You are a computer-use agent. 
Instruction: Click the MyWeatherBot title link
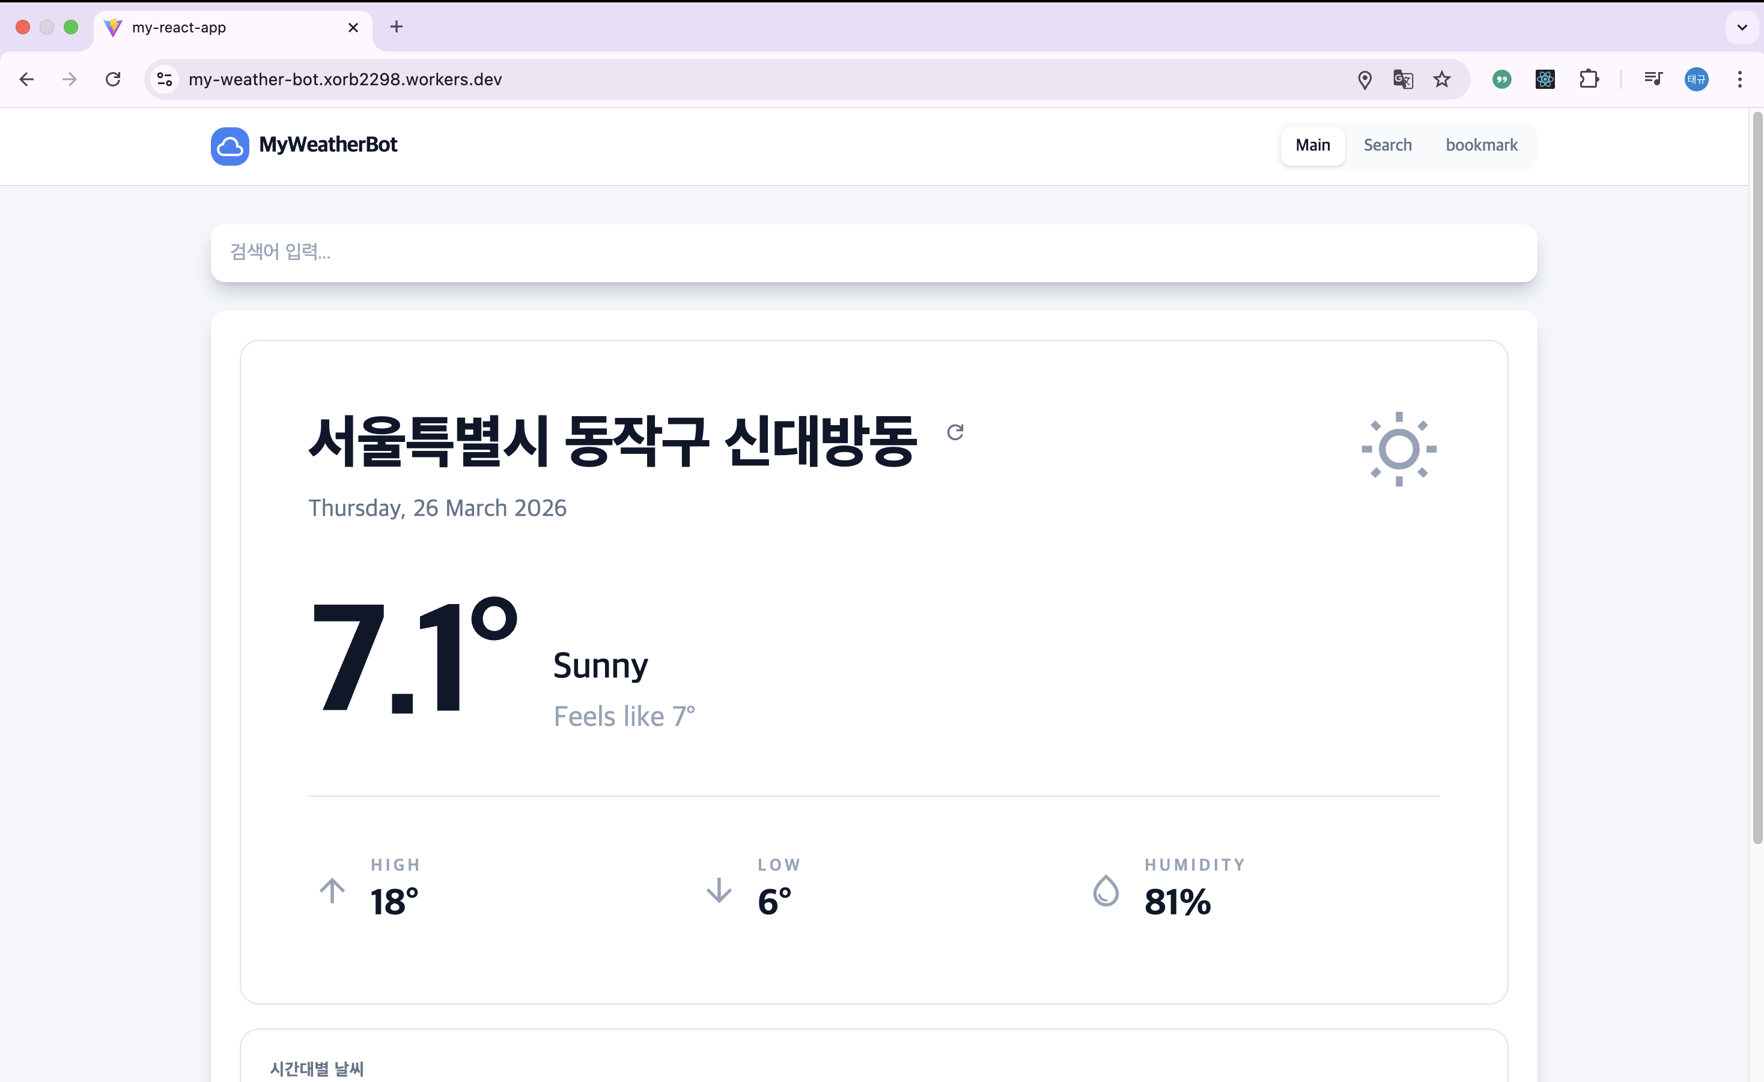coord(328,145)
